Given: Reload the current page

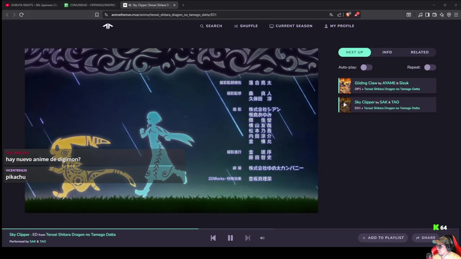Looking at the screenshot, I should point(22,15).
